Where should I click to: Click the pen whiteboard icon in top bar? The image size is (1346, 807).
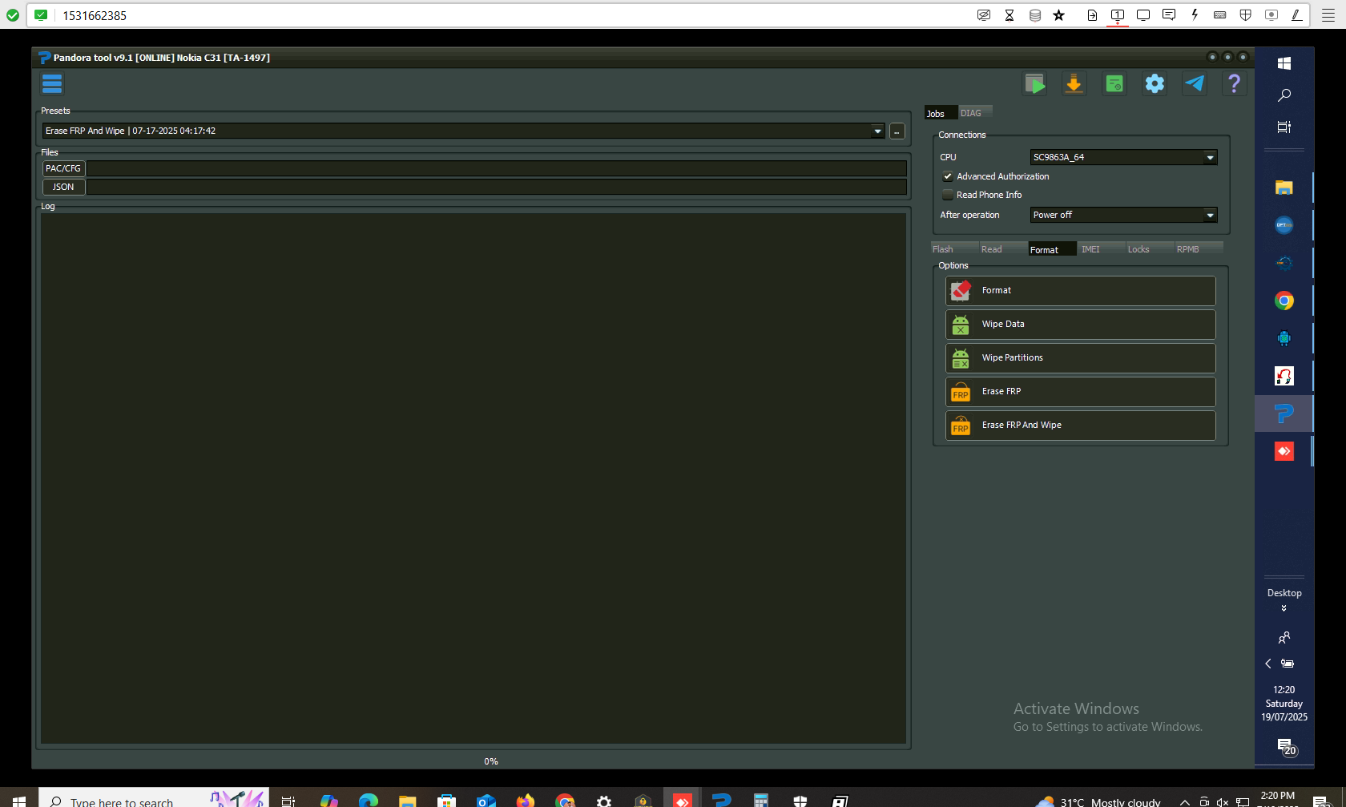coord(1297,15)
